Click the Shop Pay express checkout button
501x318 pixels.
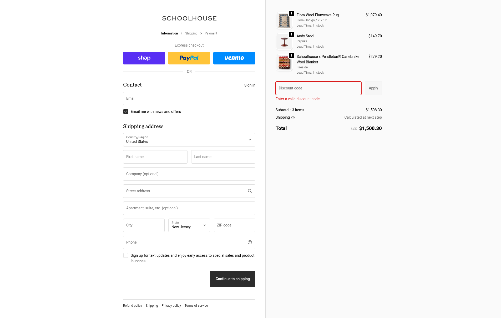(x=144, y=58)
